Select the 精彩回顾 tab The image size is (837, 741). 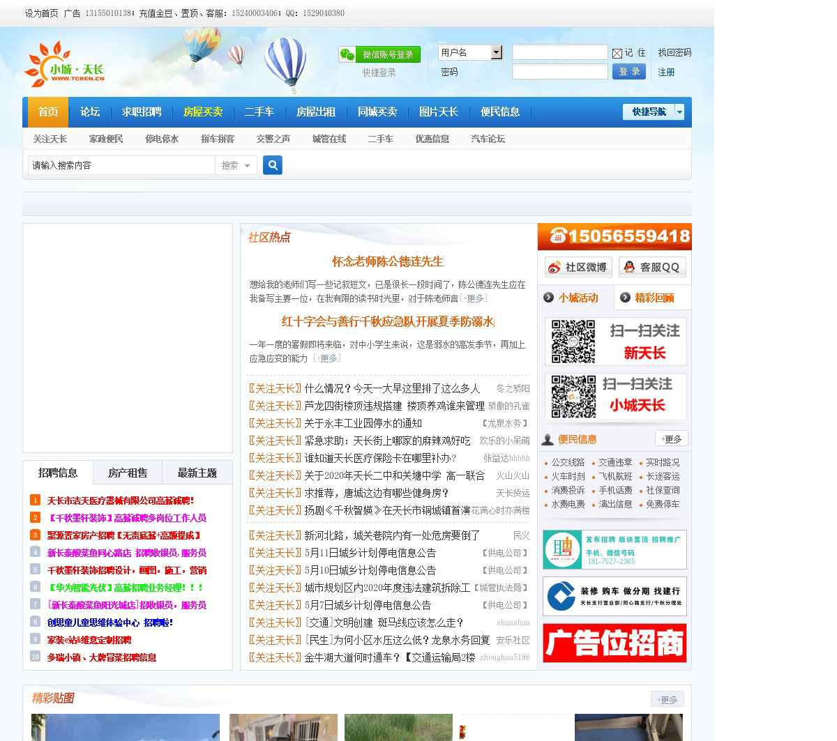654,298
